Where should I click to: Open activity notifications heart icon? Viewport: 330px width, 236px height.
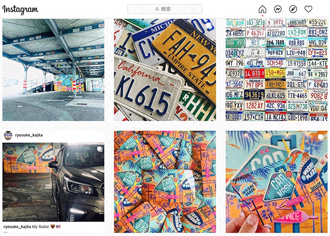click(x=308, y=9)
